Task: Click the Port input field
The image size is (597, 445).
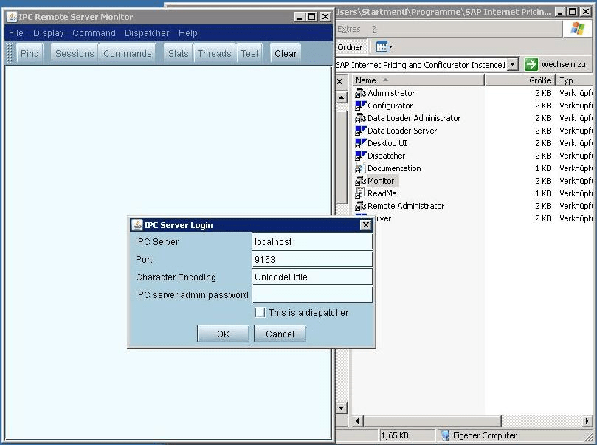Action: [312, 259]
